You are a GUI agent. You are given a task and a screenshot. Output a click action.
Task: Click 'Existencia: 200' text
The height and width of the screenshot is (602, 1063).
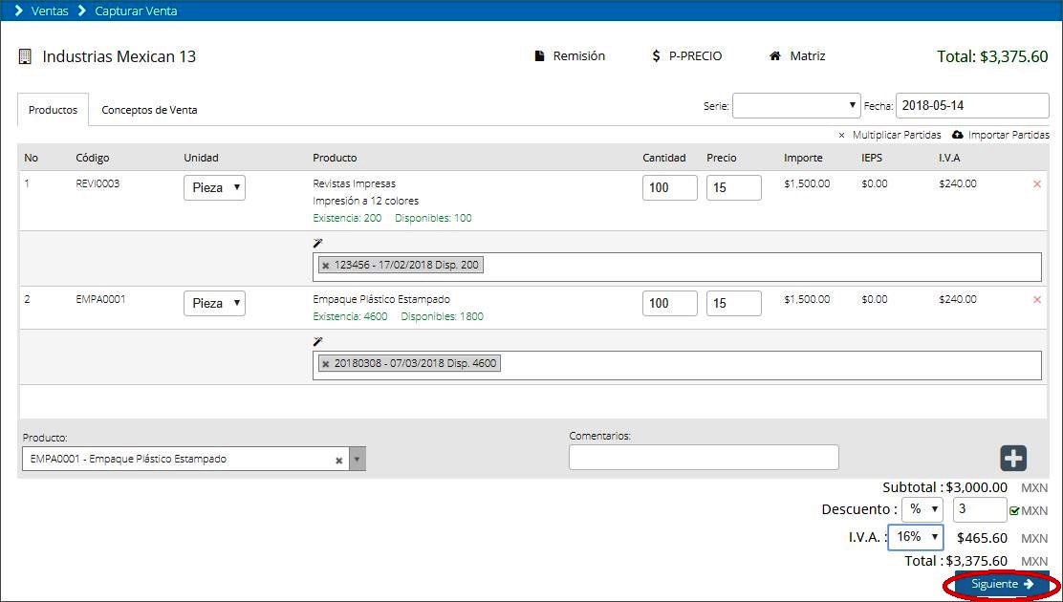[347, 218]
